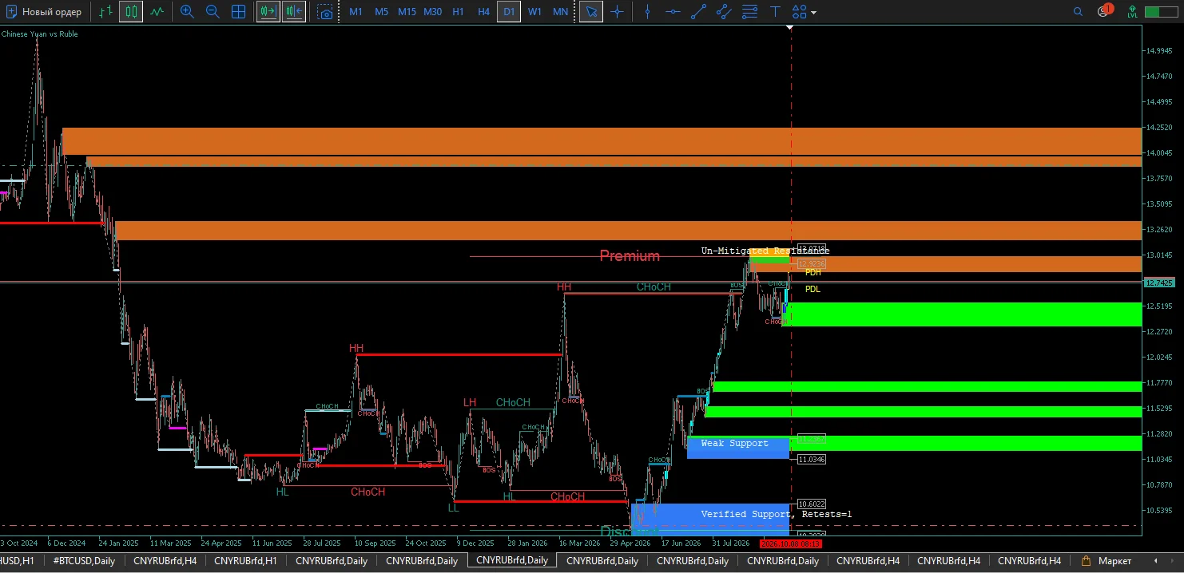
Task: Pick the horizontal line drawing tool
Action: pyautogui.click(x=673, y=12)
